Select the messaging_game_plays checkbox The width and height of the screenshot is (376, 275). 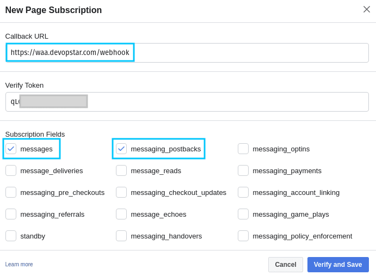tap(243, 214)
